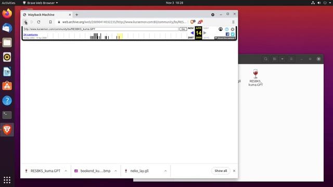Launch Thunderbird Mail from the dock
333x187 pixels.
pos(7,28)
